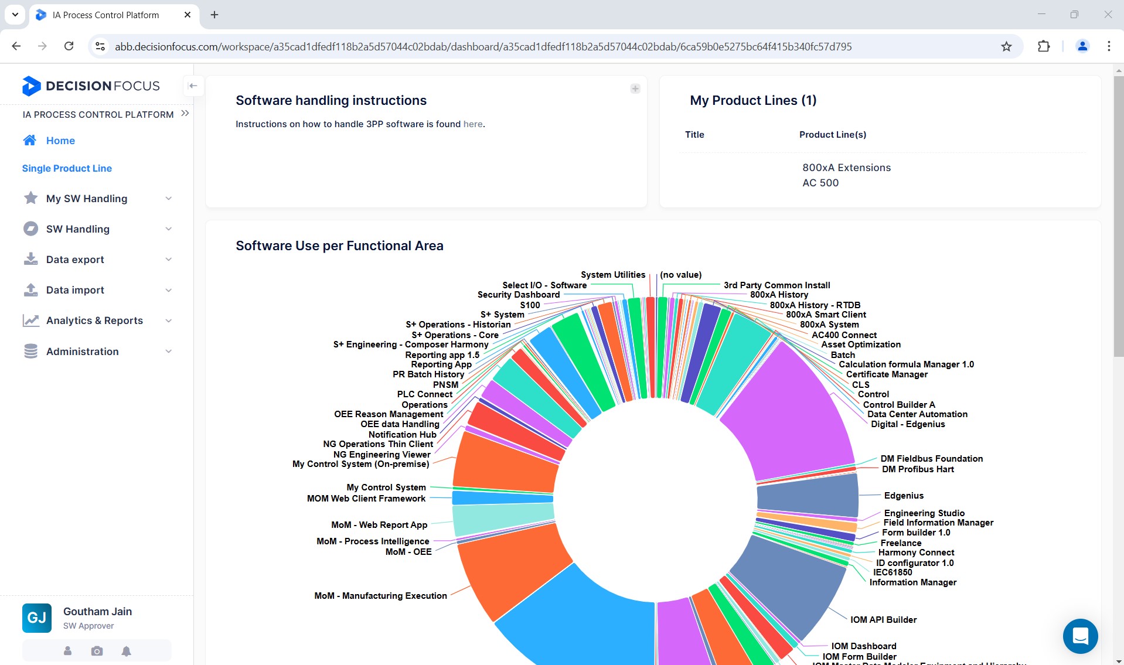Viewport: 1124px width, 665px height.
Task: Click the DM Fieldbus Foundation label
Action: click(x=931, y=459)
